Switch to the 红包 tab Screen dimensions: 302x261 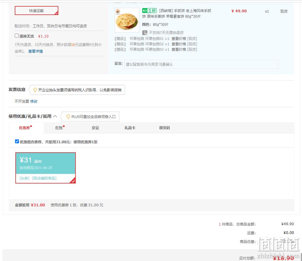click(59, 128)
